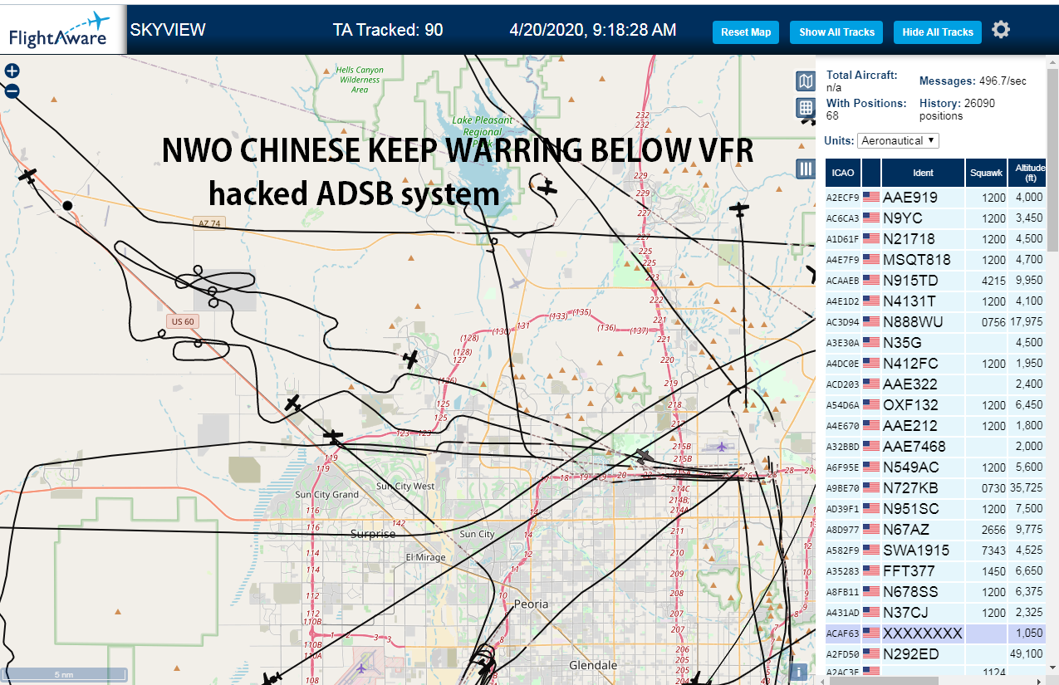
Task: Select the AAE322 aircraft row
Action: click(x=935, y=384)
